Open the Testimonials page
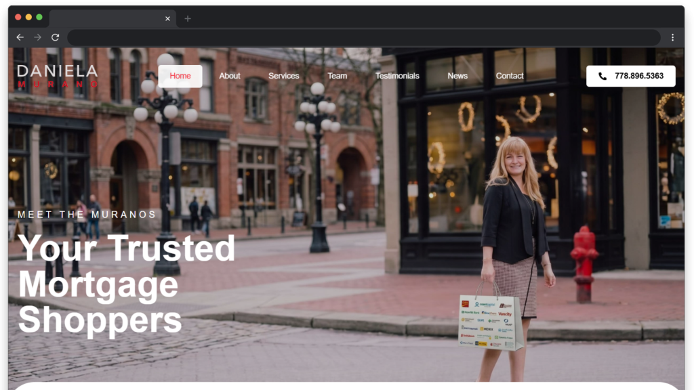This screenshot has width=694, height=390. (x=397, y=76)
